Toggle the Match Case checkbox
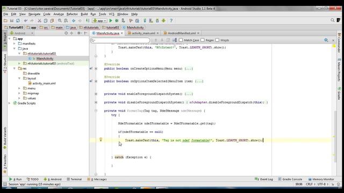The image size is (344, 193). [x=181, y=40]
